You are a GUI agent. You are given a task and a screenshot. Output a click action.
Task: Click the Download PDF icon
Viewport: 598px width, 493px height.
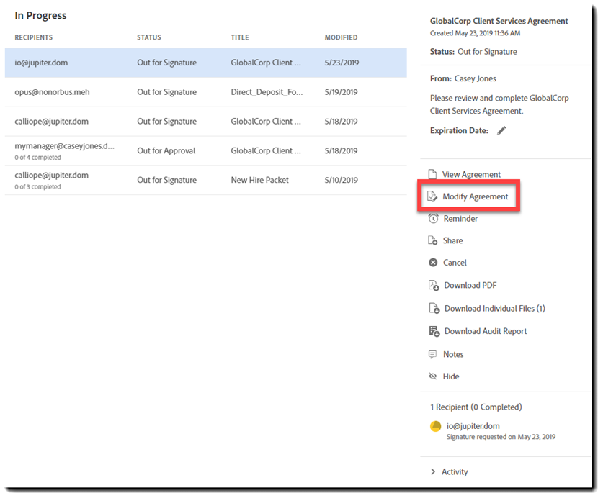pyautogui.click(x=434, y=286)
